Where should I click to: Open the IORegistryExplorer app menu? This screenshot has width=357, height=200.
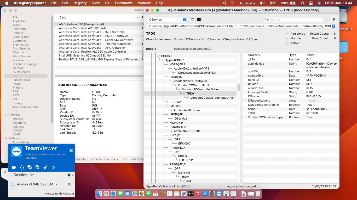tap(30, 3)
